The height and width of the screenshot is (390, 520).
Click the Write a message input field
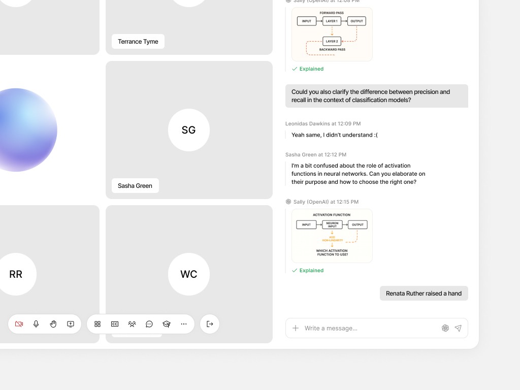[x=355, y=328]
